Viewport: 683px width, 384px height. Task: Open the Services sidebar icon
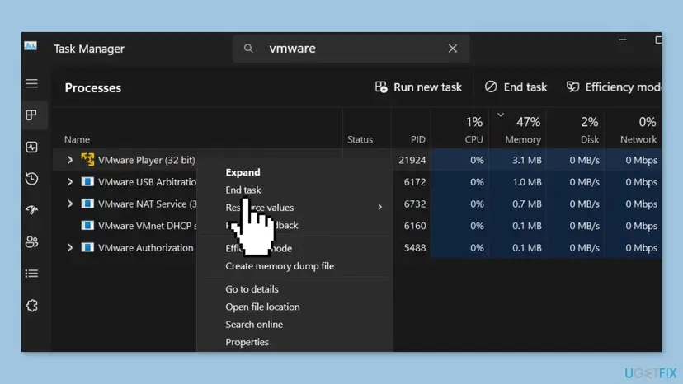tap(32, 306)
